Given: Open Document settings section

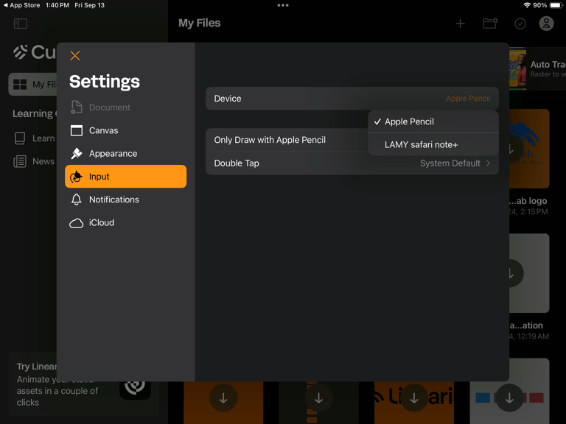Looking at the screenshot, I should 125,107.
